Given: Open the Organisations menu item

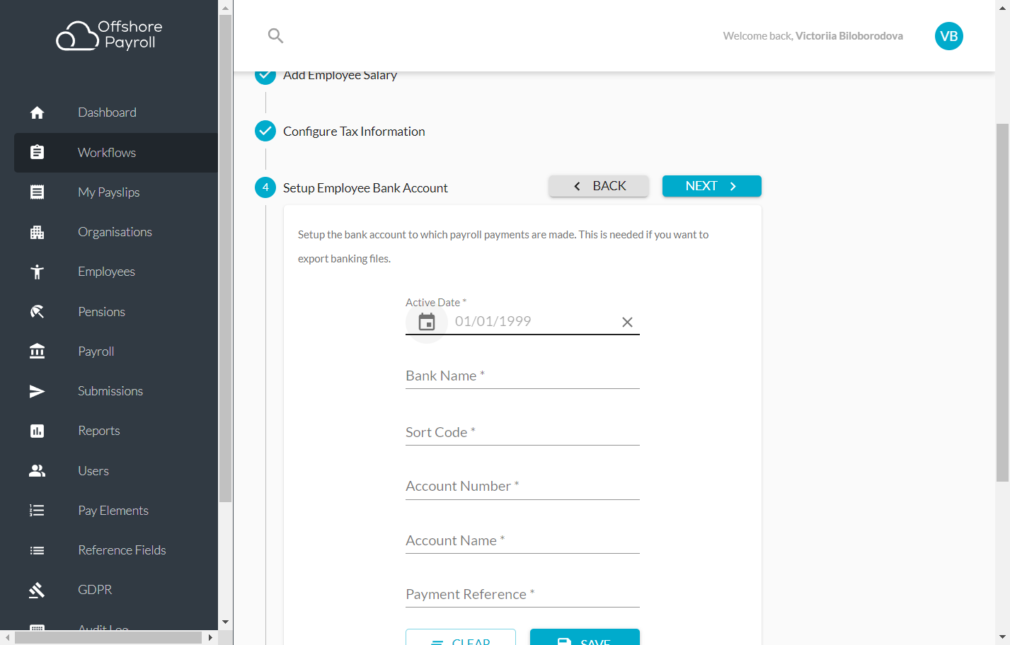Looking at the screenshot, I should (116, 232).
